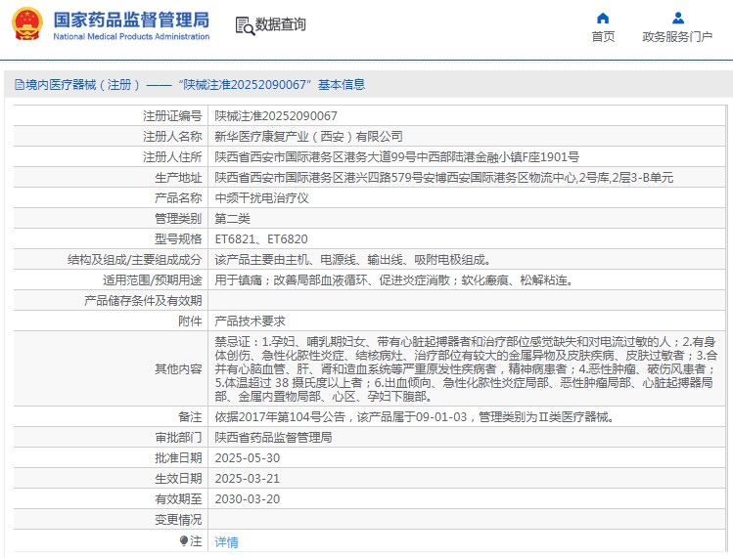Viewport: 733px width, 558px height.
Task: Click registrant name 新华医疗康复产业（西安）有限公司
Action: point(308,137)
